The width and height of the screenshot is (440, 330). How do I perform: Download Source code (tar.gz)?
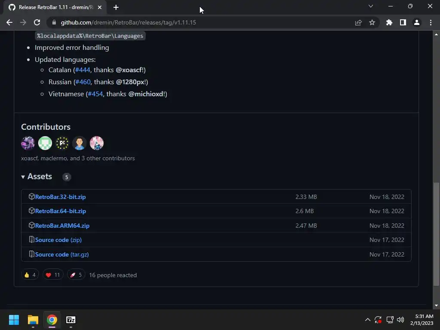(x=62, y=254)
